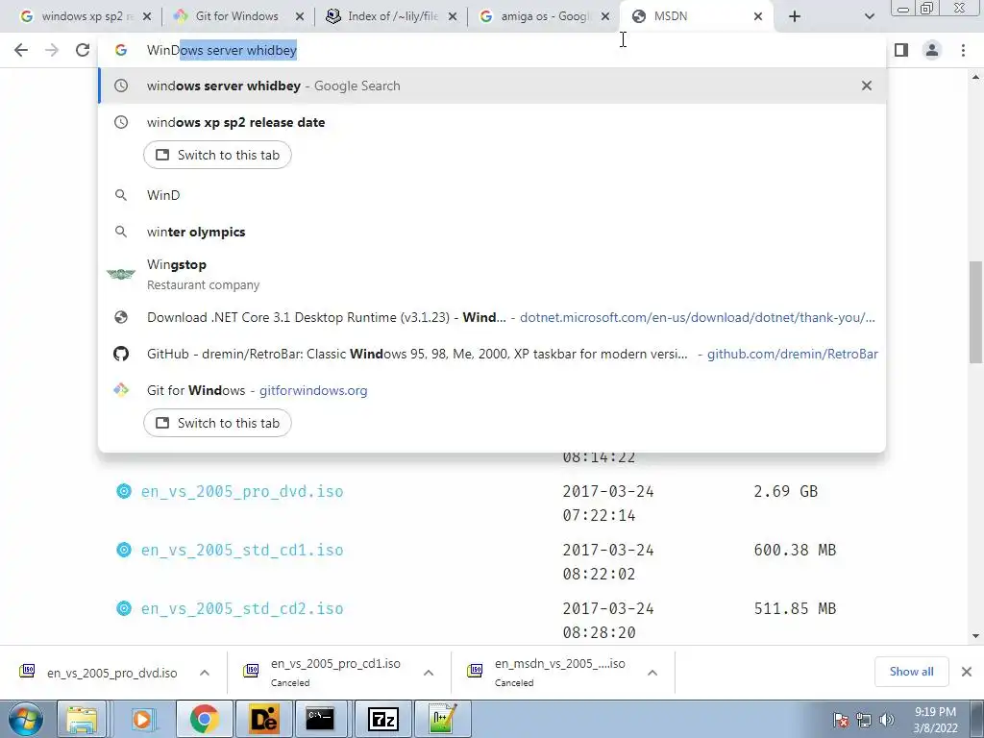Reload the current page
Image resolution: width=984 pixels, height=738 pixels.
click(83, 50)
